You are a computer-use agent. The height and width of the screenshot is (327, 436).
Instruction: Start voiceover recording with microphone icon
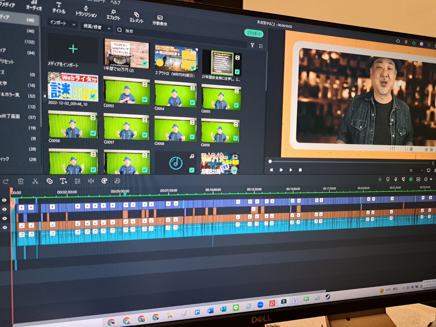pos(396,179)
